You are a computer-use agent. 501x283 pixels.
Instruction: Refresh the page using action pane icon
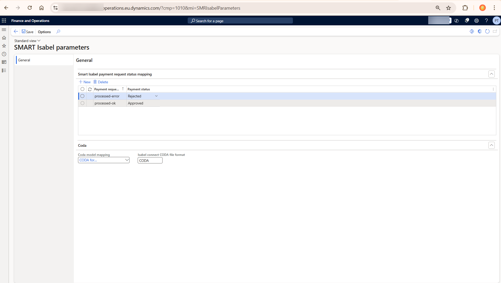click(x=487, y=31)
